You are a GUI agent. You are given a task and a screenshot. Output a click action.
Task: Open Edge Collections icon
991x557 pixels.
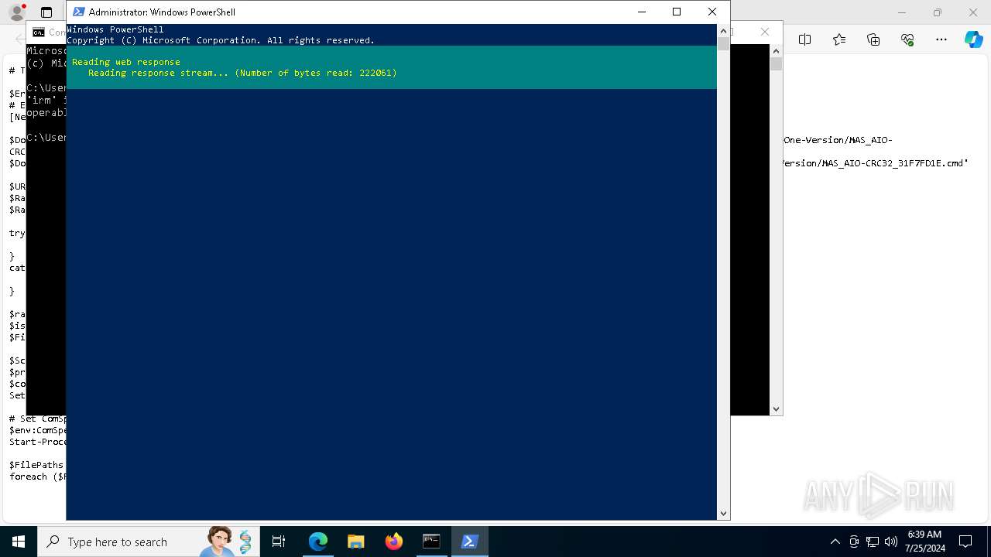[873, 39]
